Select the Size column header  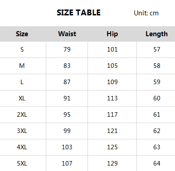click(x=22, y=34)
